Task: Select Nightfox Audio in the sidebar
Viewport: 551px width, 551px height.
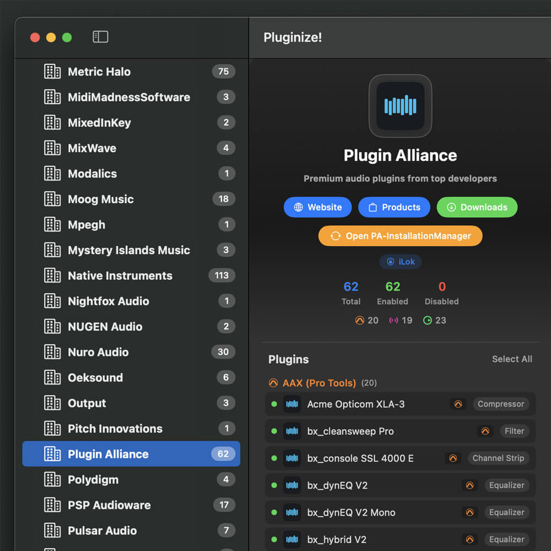Action: pos(131,301)
